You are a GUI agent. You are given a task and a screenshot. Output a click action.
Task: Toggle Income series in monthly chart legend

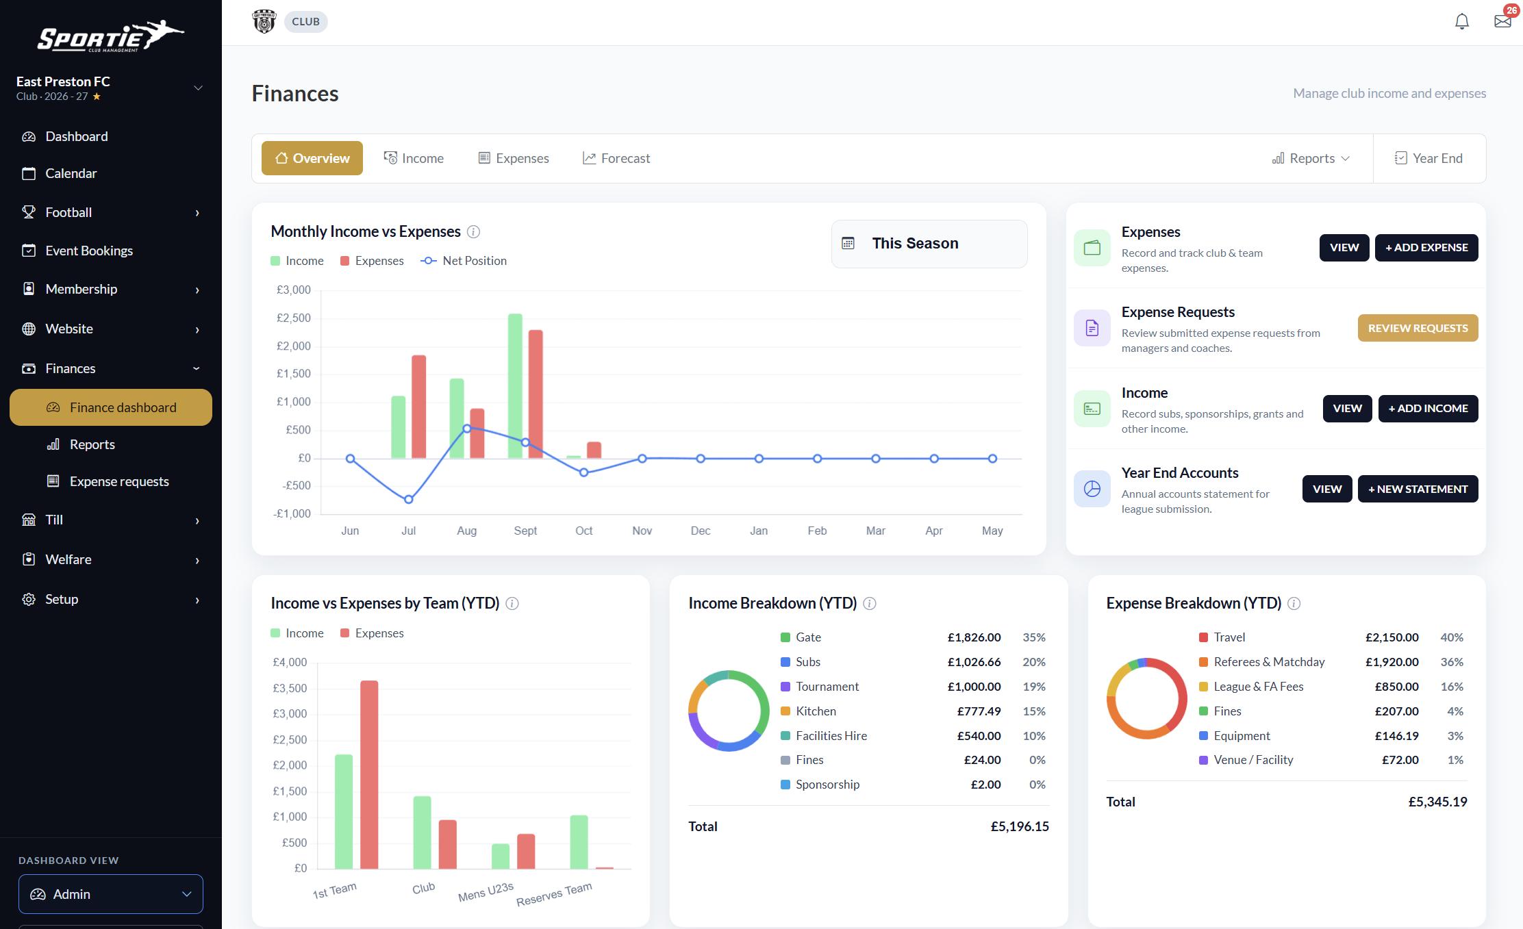click(297, 261)
